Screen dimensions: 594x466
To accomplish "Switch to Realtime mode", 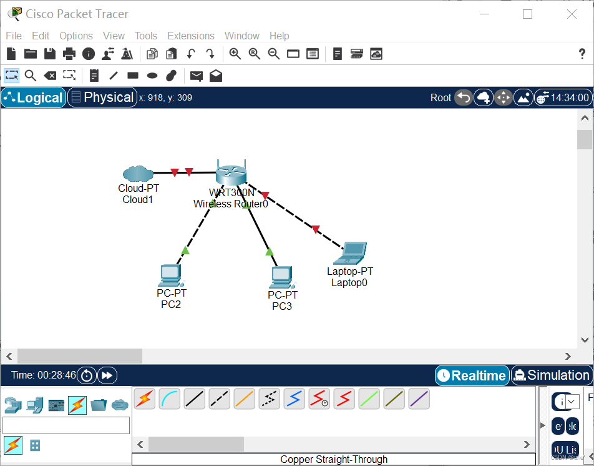I will [472, 375].
